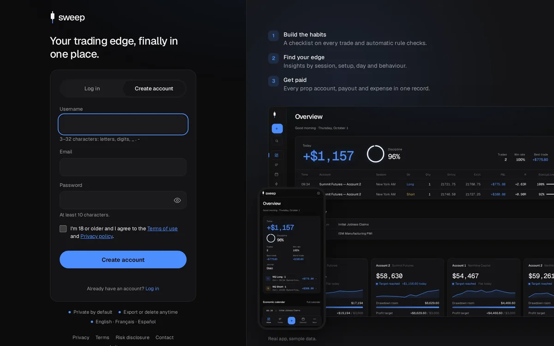
Task: Click the settings gear icon on phone preview
Action: pyautogui.click(x=319, y=193)
